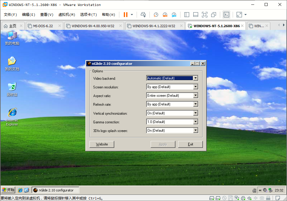The image size is (287, 201).
Task: Click the Apply button in nGlide
Action: (163, 144)
